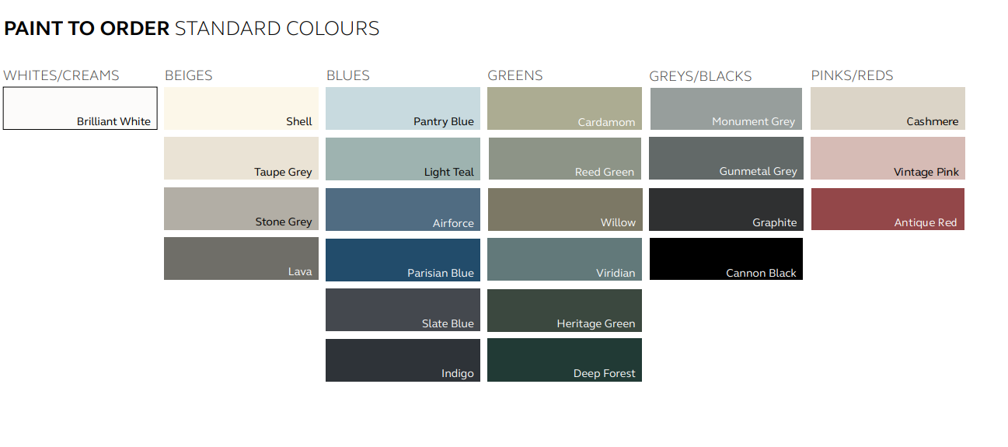Click the Cannon Black swatch
The width and height of the screenshot is (1008, 447).
tap(725, 259)
